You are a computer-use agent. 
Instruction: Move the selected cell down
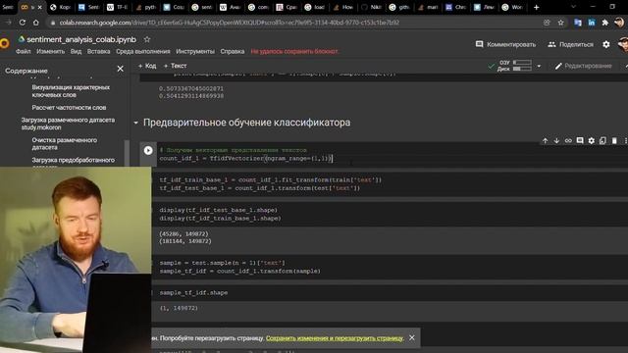[556, 141]
